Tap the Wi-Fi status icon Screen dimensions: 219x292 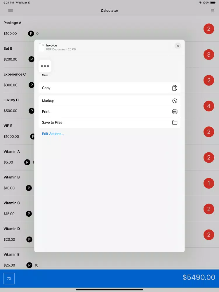[x=200, y=3]
